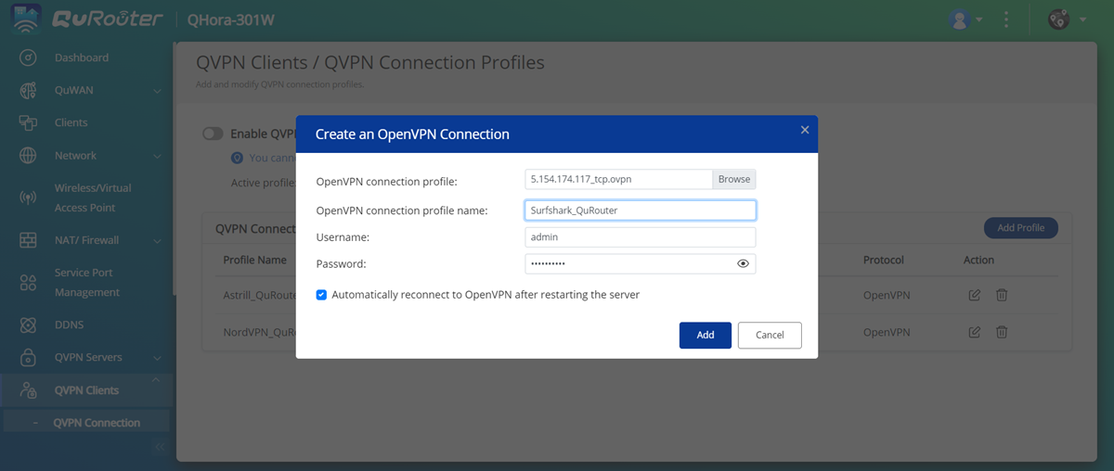Open the Dashboard sidebar icon
Screen dimensions: 1114x471
tap(28, 57)
